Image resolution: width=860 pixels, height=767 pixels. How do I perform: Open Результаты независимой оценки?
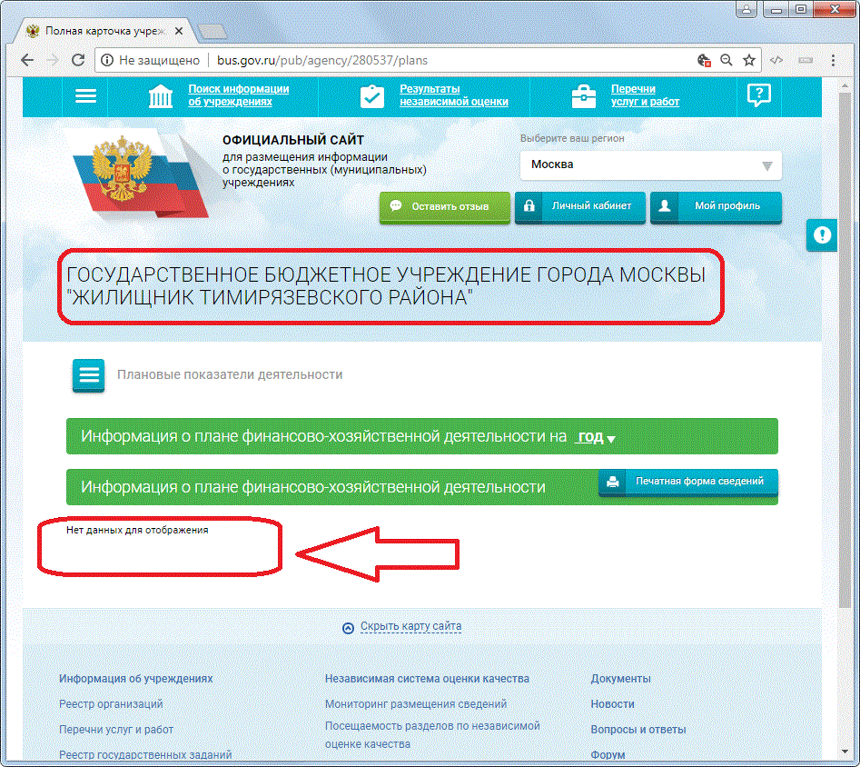click(453, 95)
